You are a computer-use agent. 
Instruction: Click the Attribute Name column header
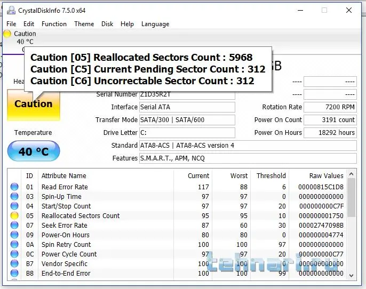tap(63, 176)
